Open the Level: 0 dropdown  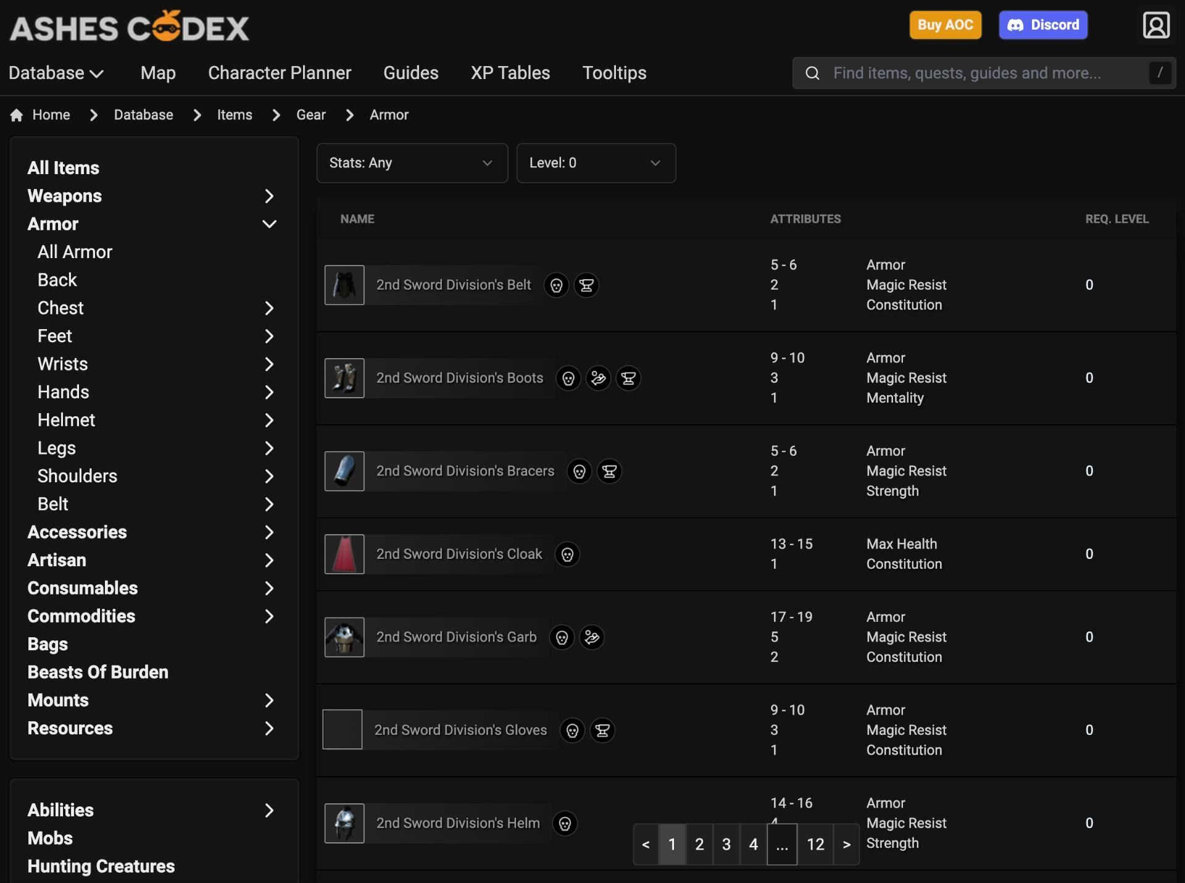[x=596, y=163]
